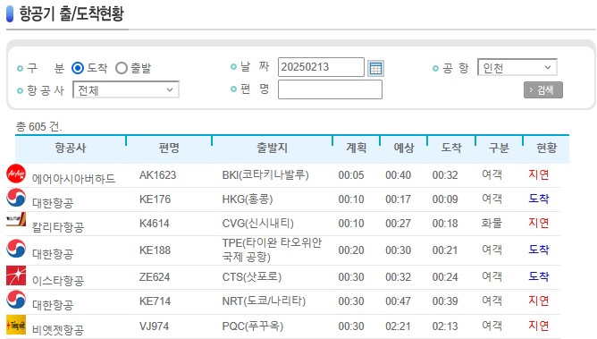Focus the date field showing 20250213
Image resolution: width=597 pixels, height=339 pixels.
[321, 67]
